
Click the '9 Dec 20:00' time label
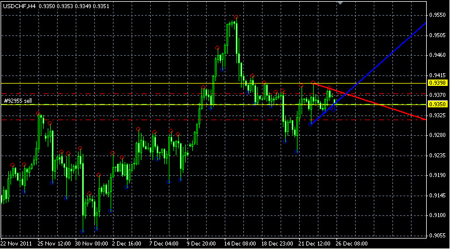click(x=201, y=244)
